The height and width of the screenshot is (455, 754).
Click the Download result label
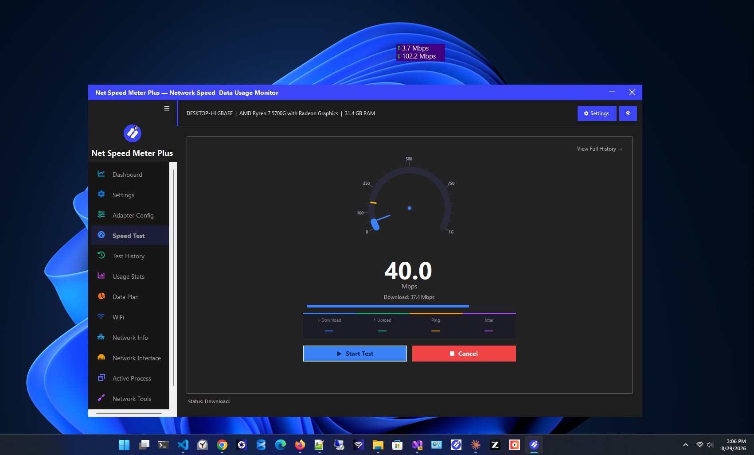(329, 320)
